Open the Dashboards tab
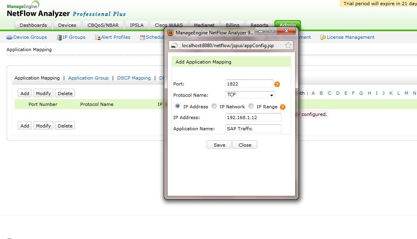The width and height of the screenshot is (417, 239). tap(33, 25)
